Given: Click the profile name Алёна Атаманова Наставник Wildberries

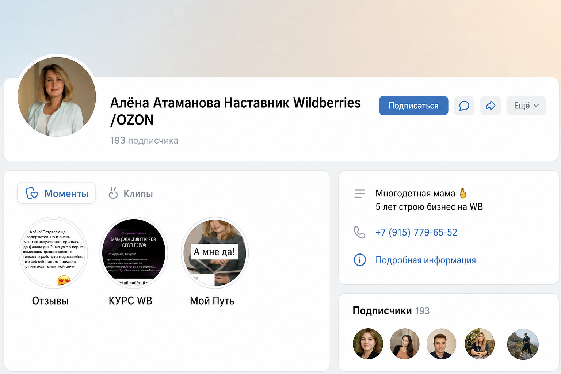Looking at the screenshot, I should pyautogui.click(x=236, y=111).
